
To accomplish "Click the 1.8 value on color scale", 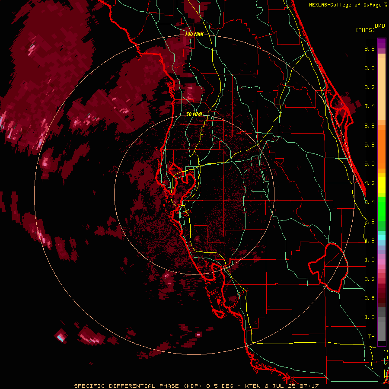I will pyautogui.click(x=370, y=241).
